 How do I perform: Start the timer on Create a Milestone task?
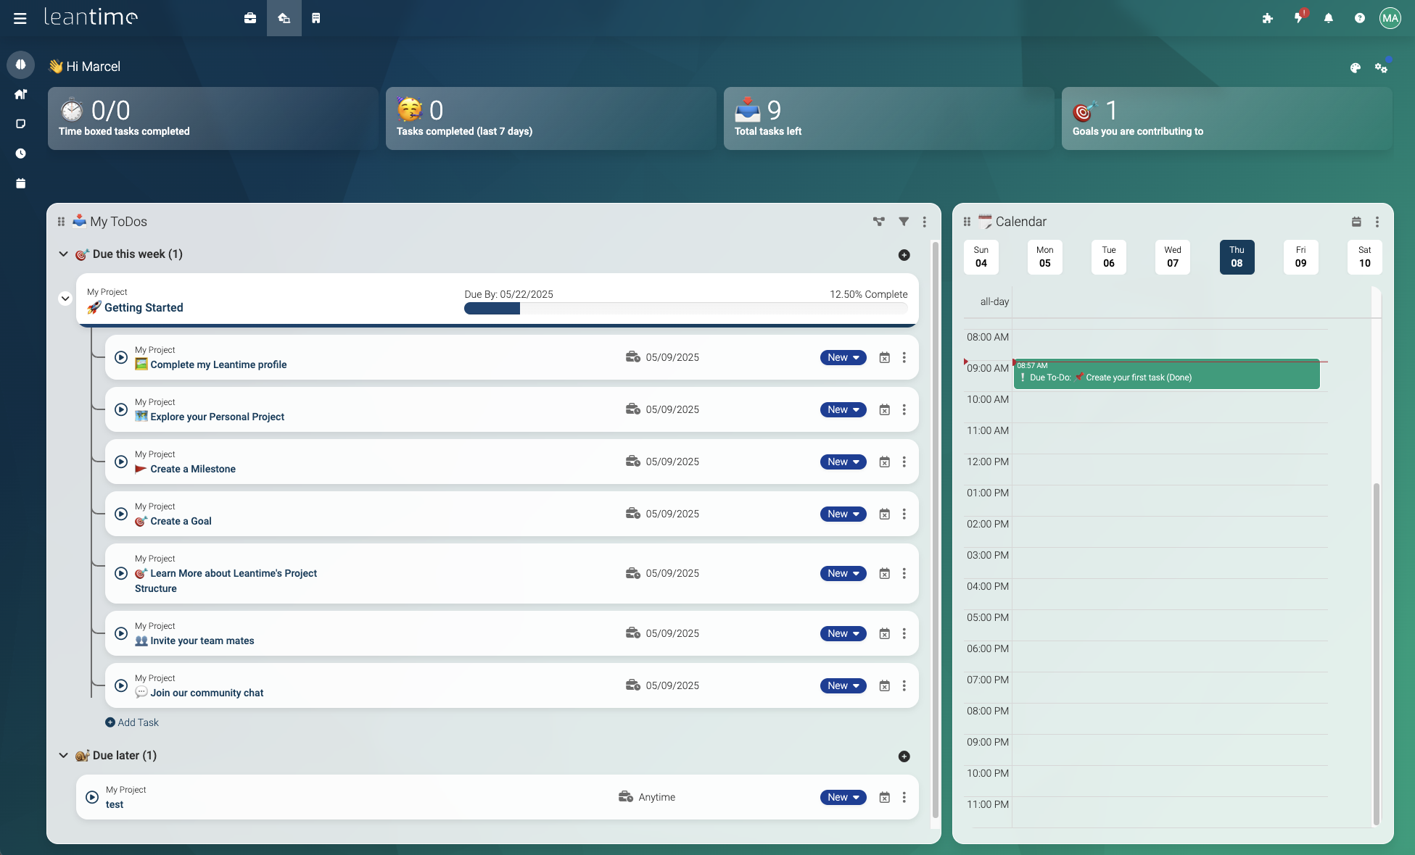point(120,462)
